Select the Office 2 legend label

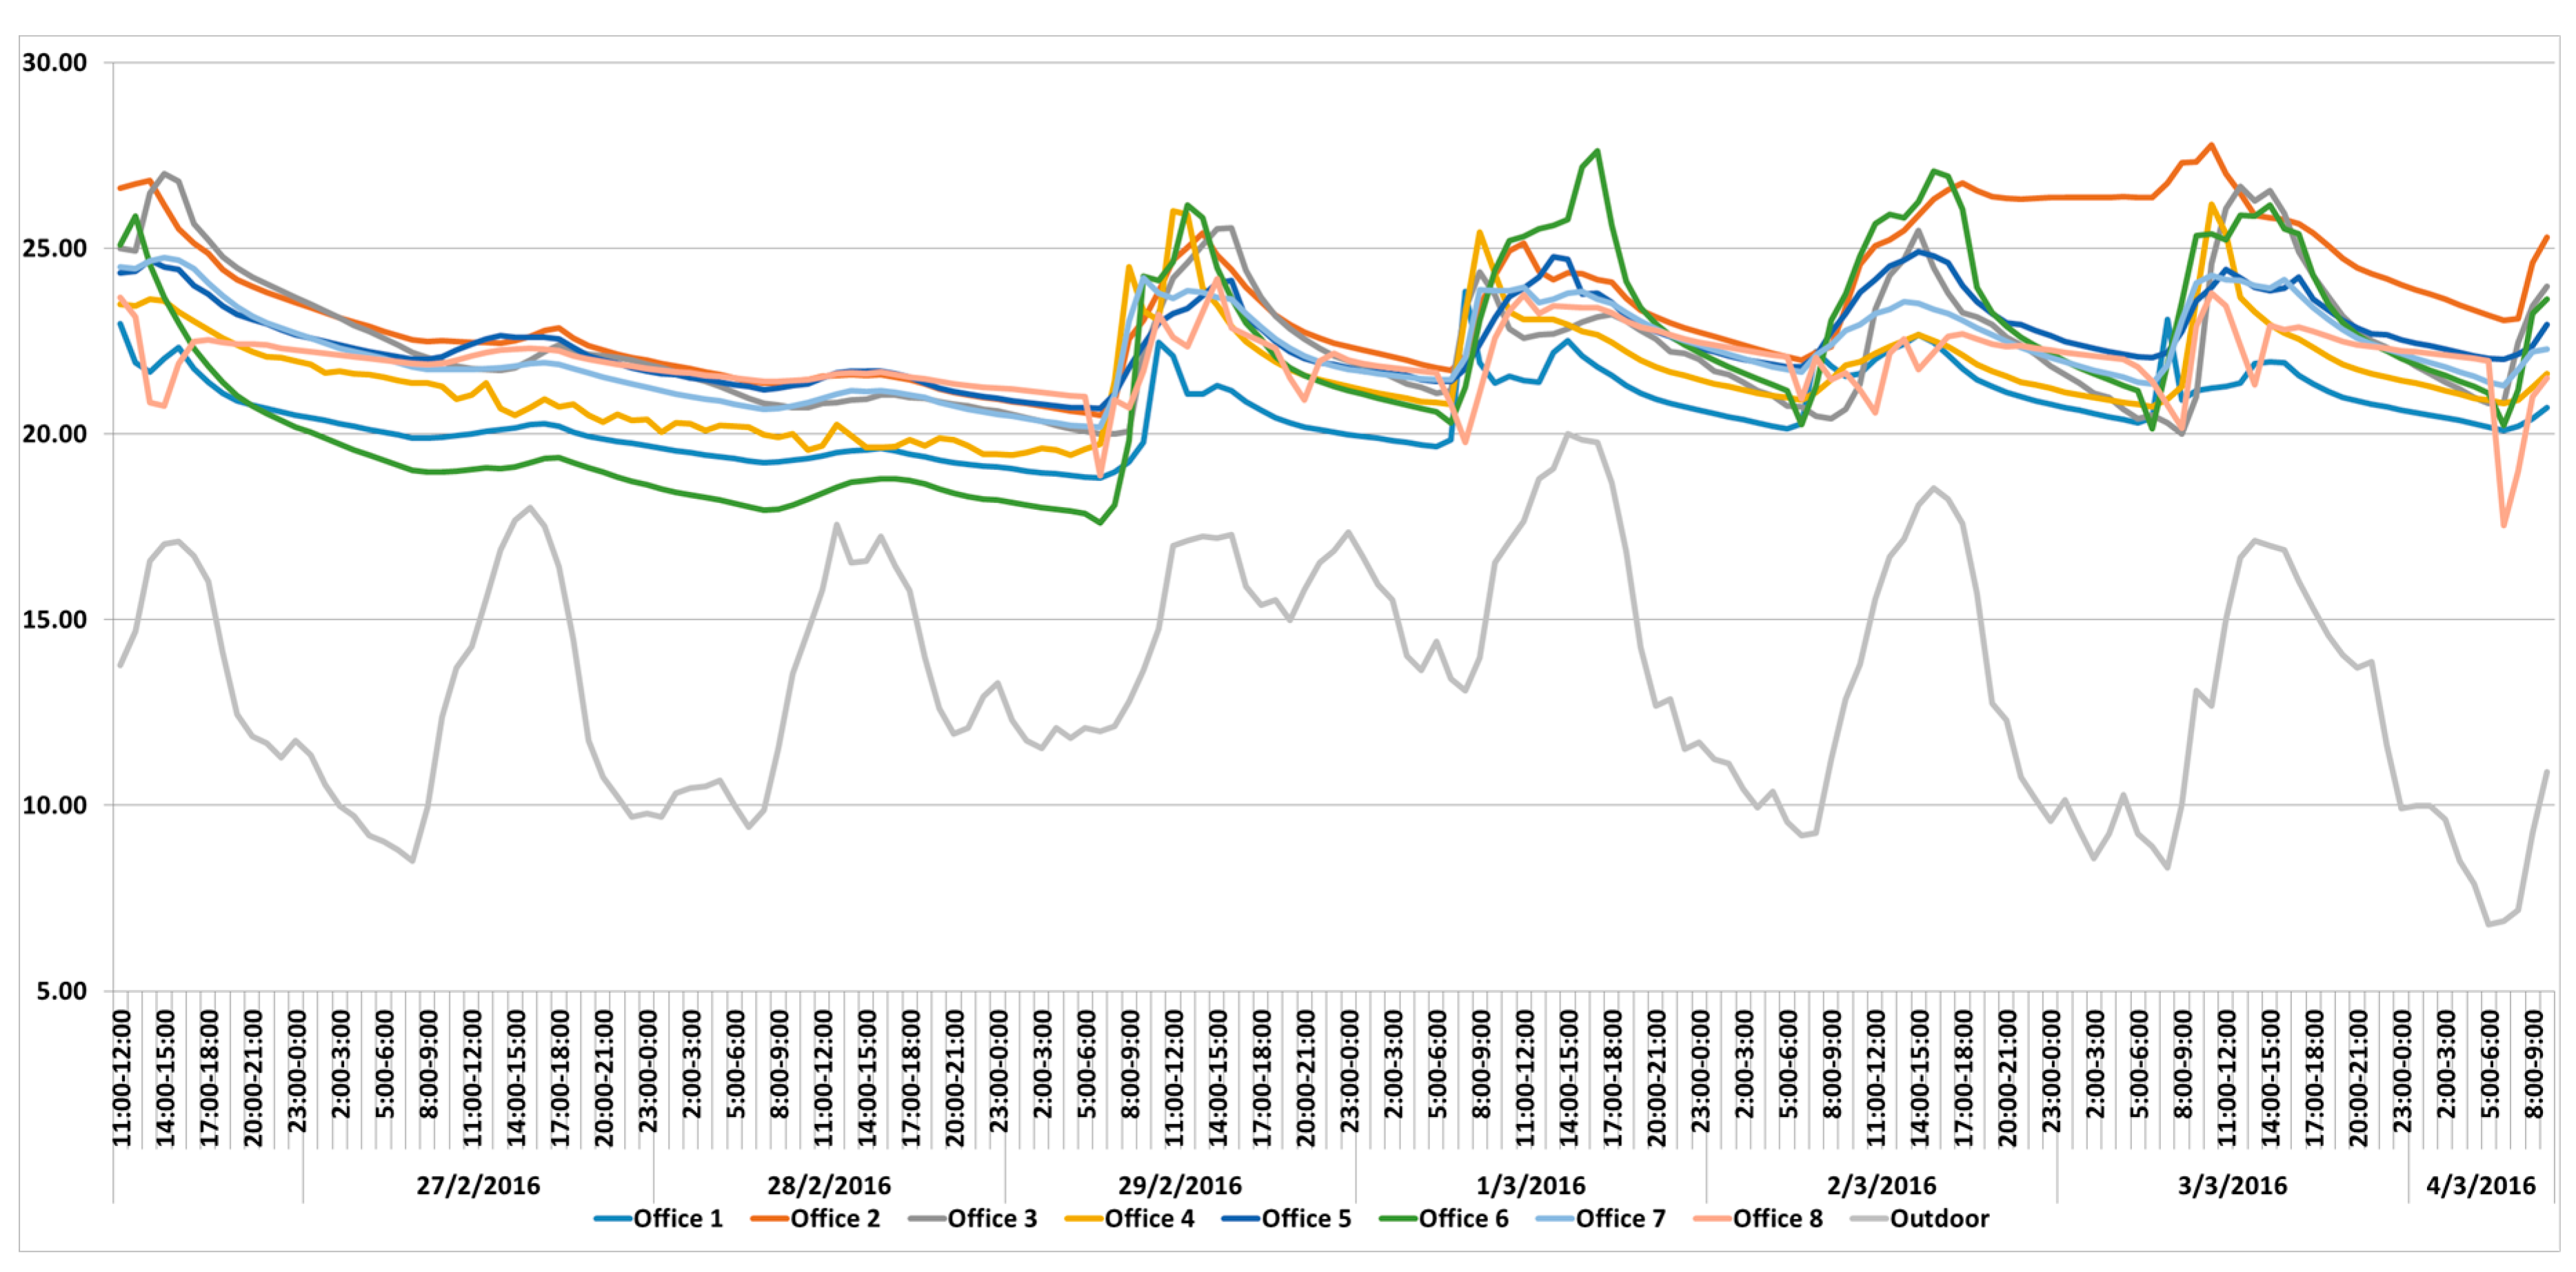click(834, 1218)
